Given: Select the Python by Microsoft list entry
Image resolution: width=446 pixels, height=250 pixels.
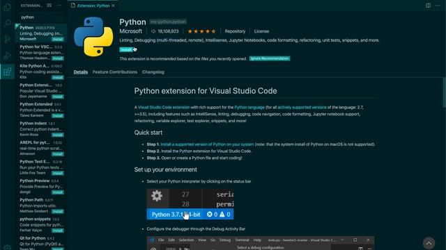Looking at the screenshot, I should point(41,33).
